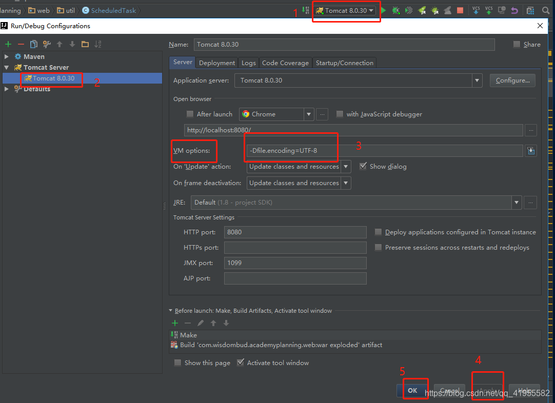The height and width of the screenshot is (403, 555).
Task: Click the JRebel rocket run icon
Action: (x=422, y=11)
